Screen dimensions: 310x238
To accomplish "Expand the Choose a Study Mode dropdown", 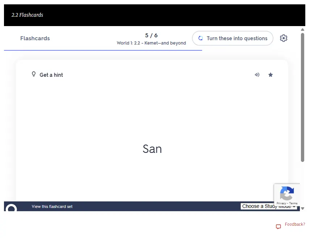I will [268, 206].
